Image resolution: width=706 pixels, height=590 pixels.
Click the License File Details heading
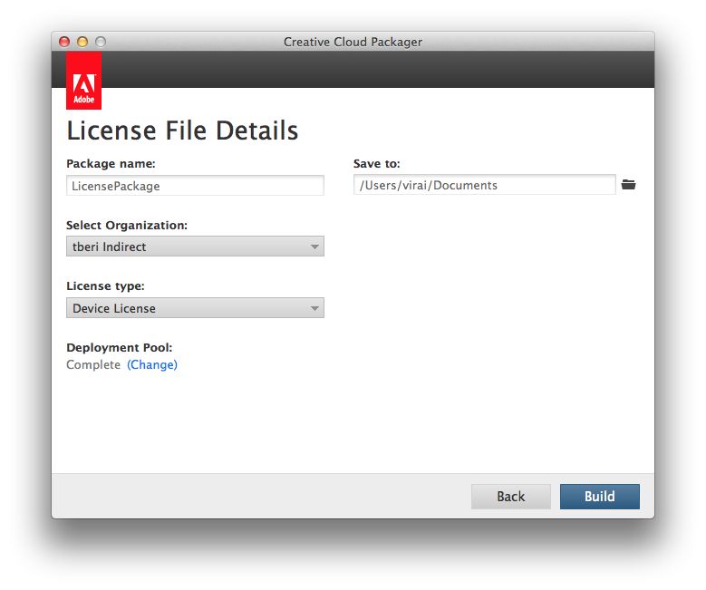pyautogui.click(x=182, y=131)
